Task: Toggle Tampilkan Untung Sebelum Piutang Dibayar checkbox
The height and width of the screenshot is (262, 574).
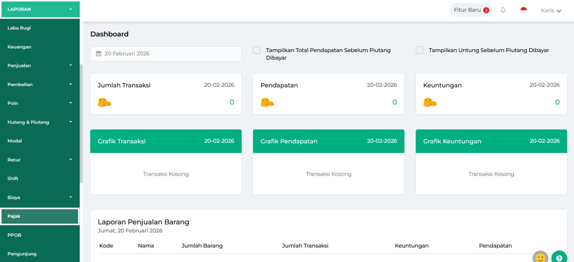Action: click(x=420, y=50)
